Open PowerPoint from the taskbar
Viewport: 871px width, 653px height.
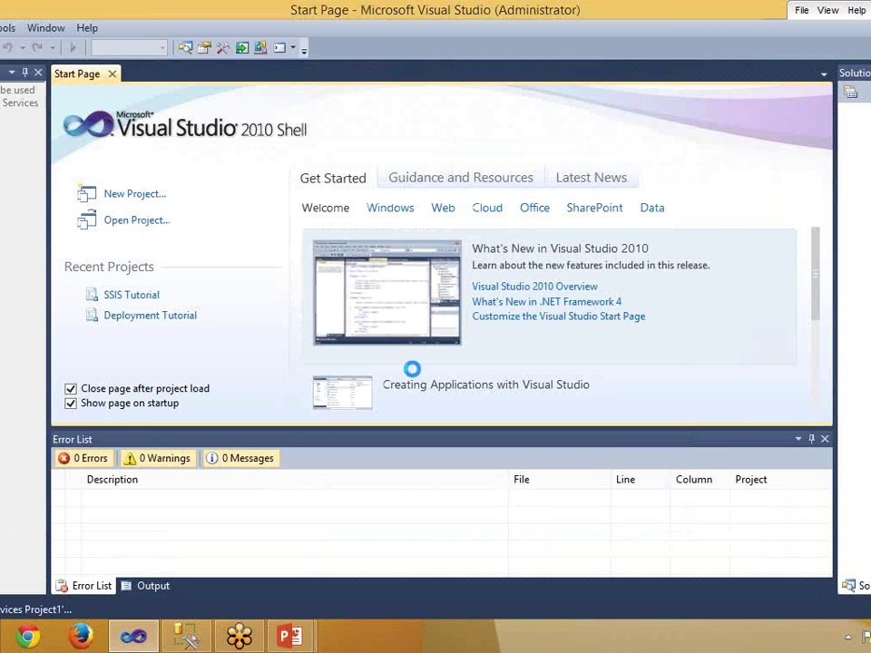(289, 637)
